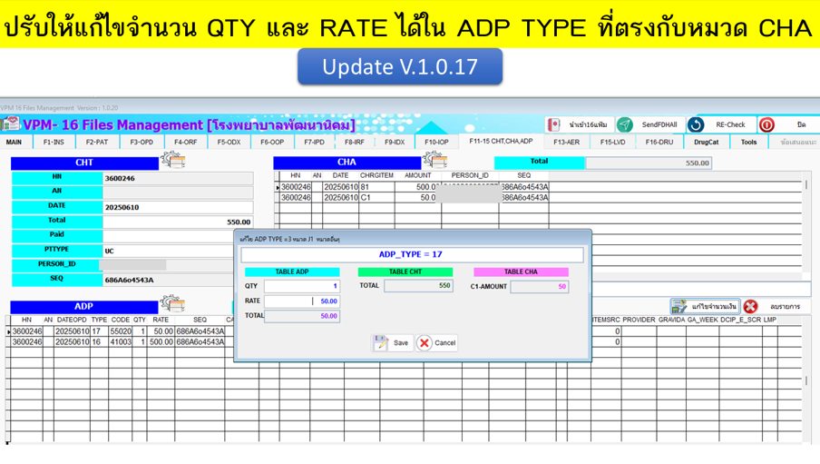
Task: Click the Cancel button in dialog
Action: 436,343
